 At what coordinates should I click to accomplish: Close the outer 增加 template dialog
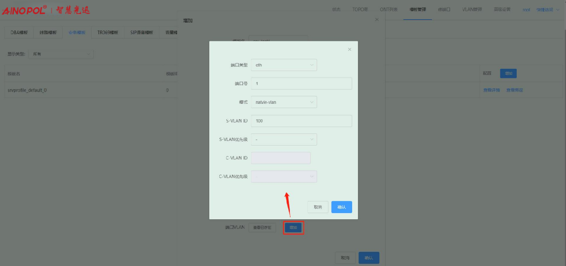pos(377,20)
